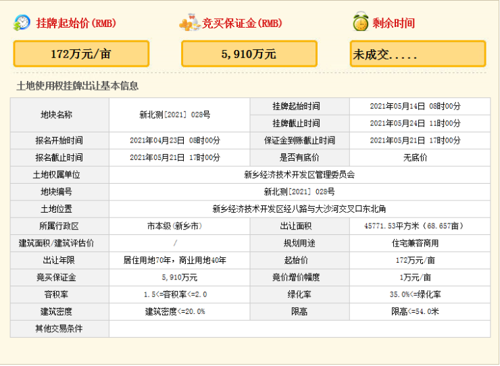Click the clock icon beside 挂牌起始价
The width and height of the screenshot is (500, 366).
[22, 23]
